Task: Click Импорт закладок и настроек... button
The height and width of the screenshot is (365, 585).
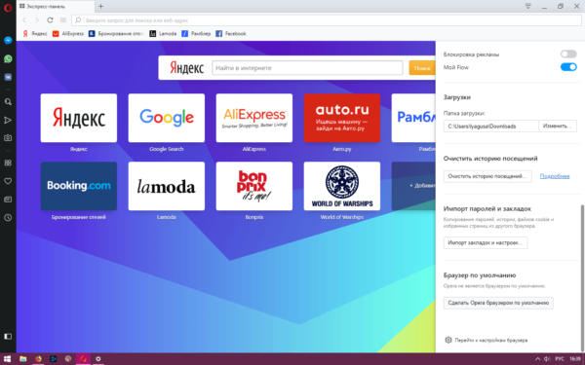Action: coord(486,242)
